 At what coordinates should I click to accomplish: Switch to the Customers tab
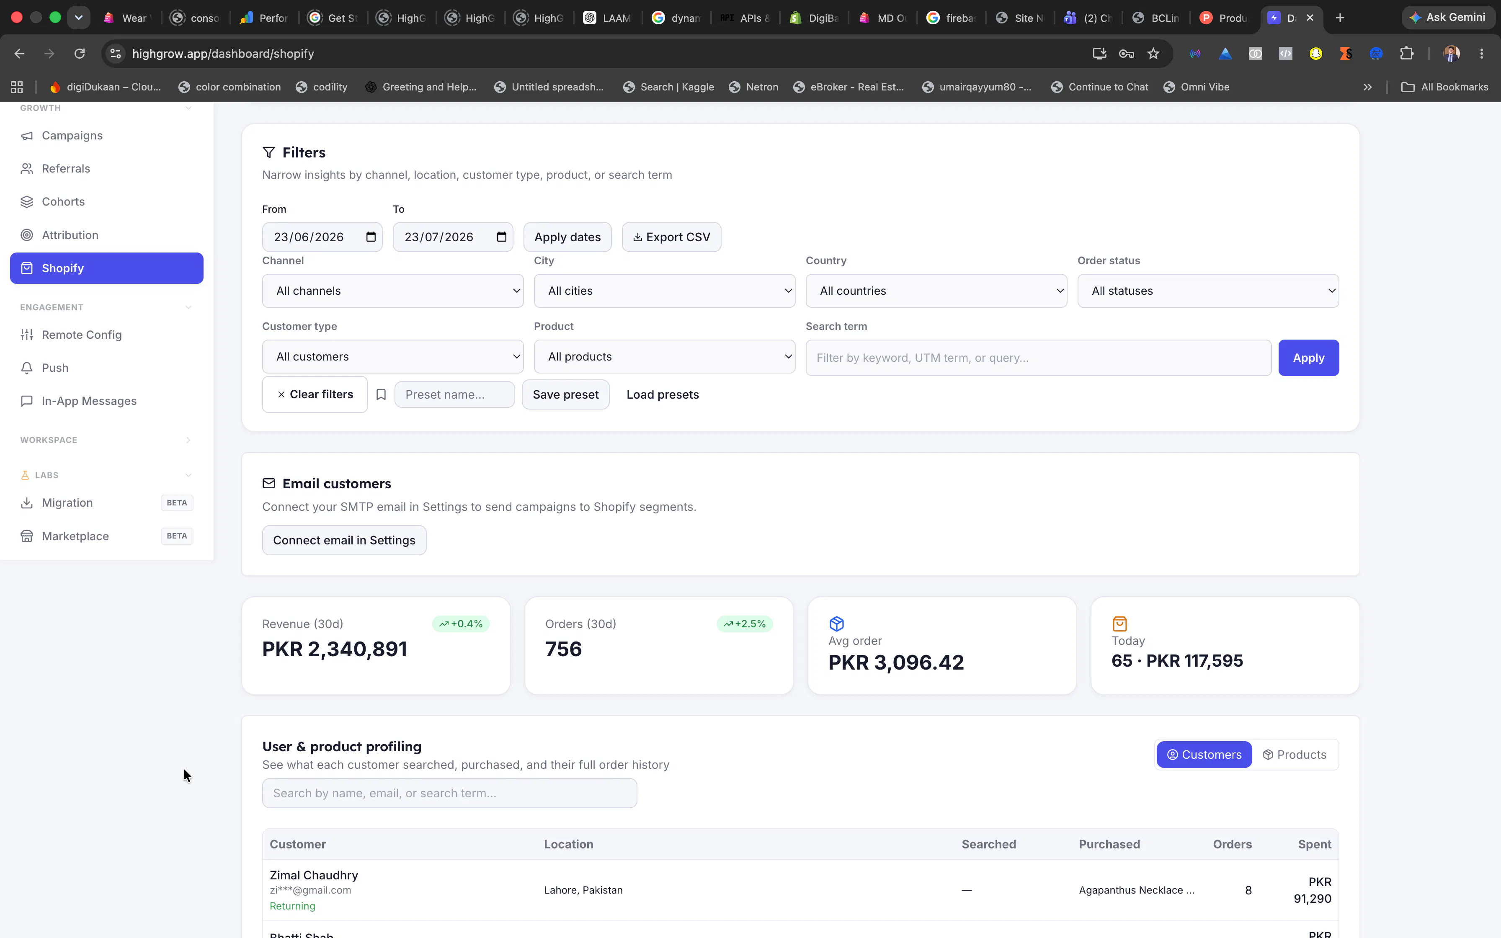tap(1204, 755)
